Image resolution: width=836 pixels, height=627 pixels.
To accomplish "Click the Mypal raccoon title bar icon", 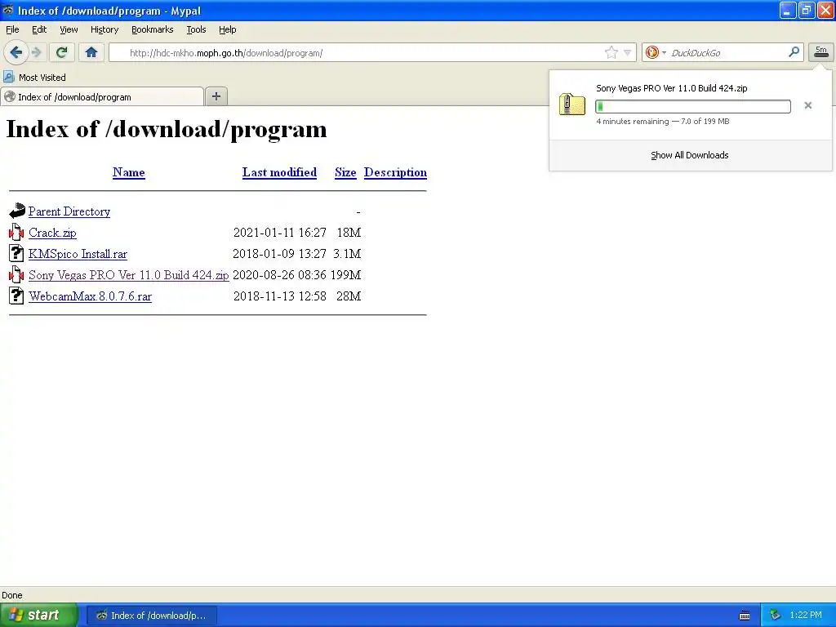I will pos(8,10).
